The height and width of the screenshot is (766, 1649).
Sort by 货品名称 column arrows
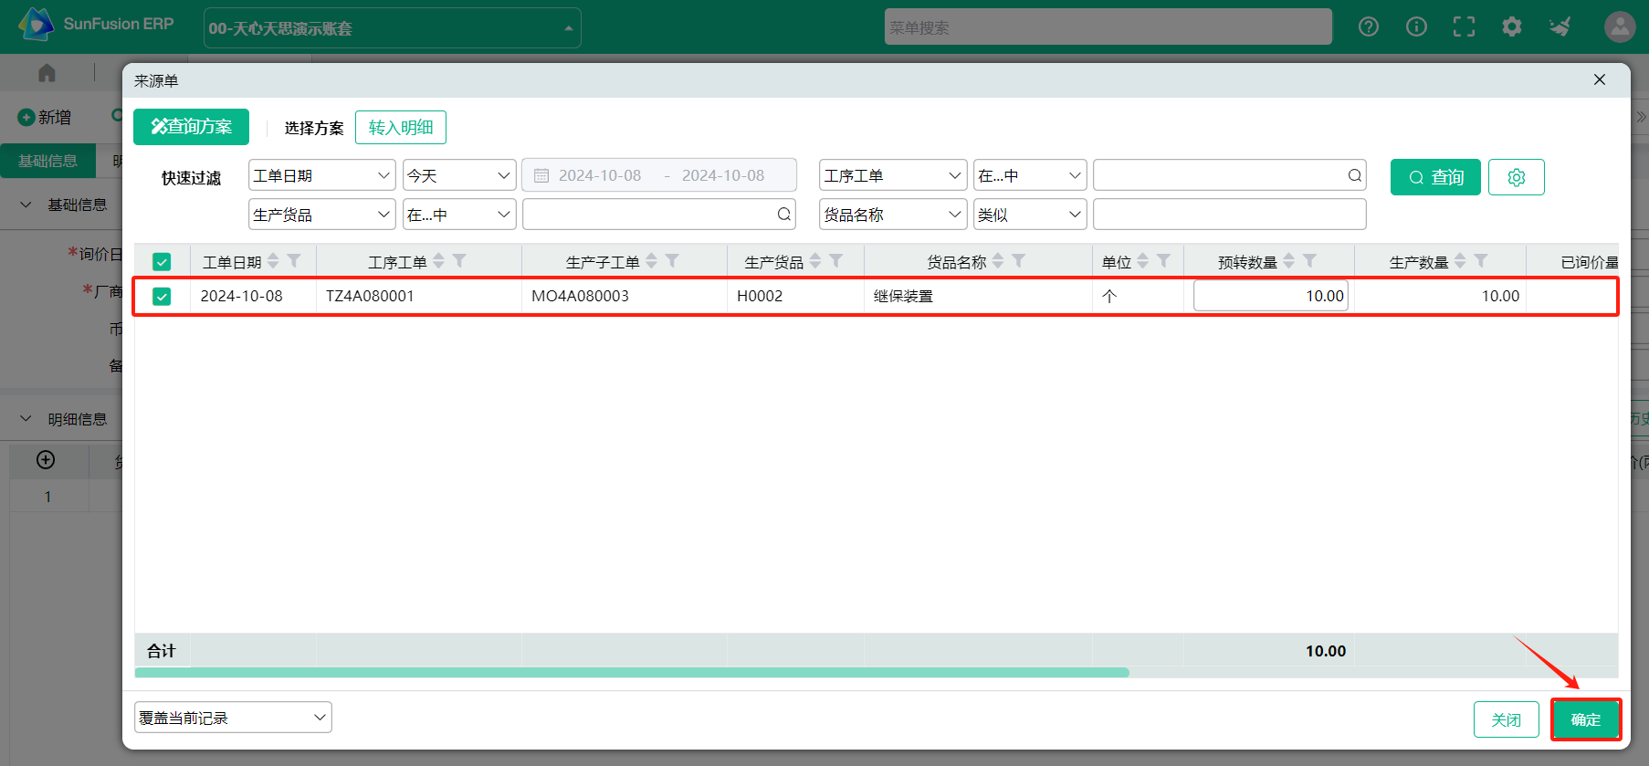[x=998, y=261]
